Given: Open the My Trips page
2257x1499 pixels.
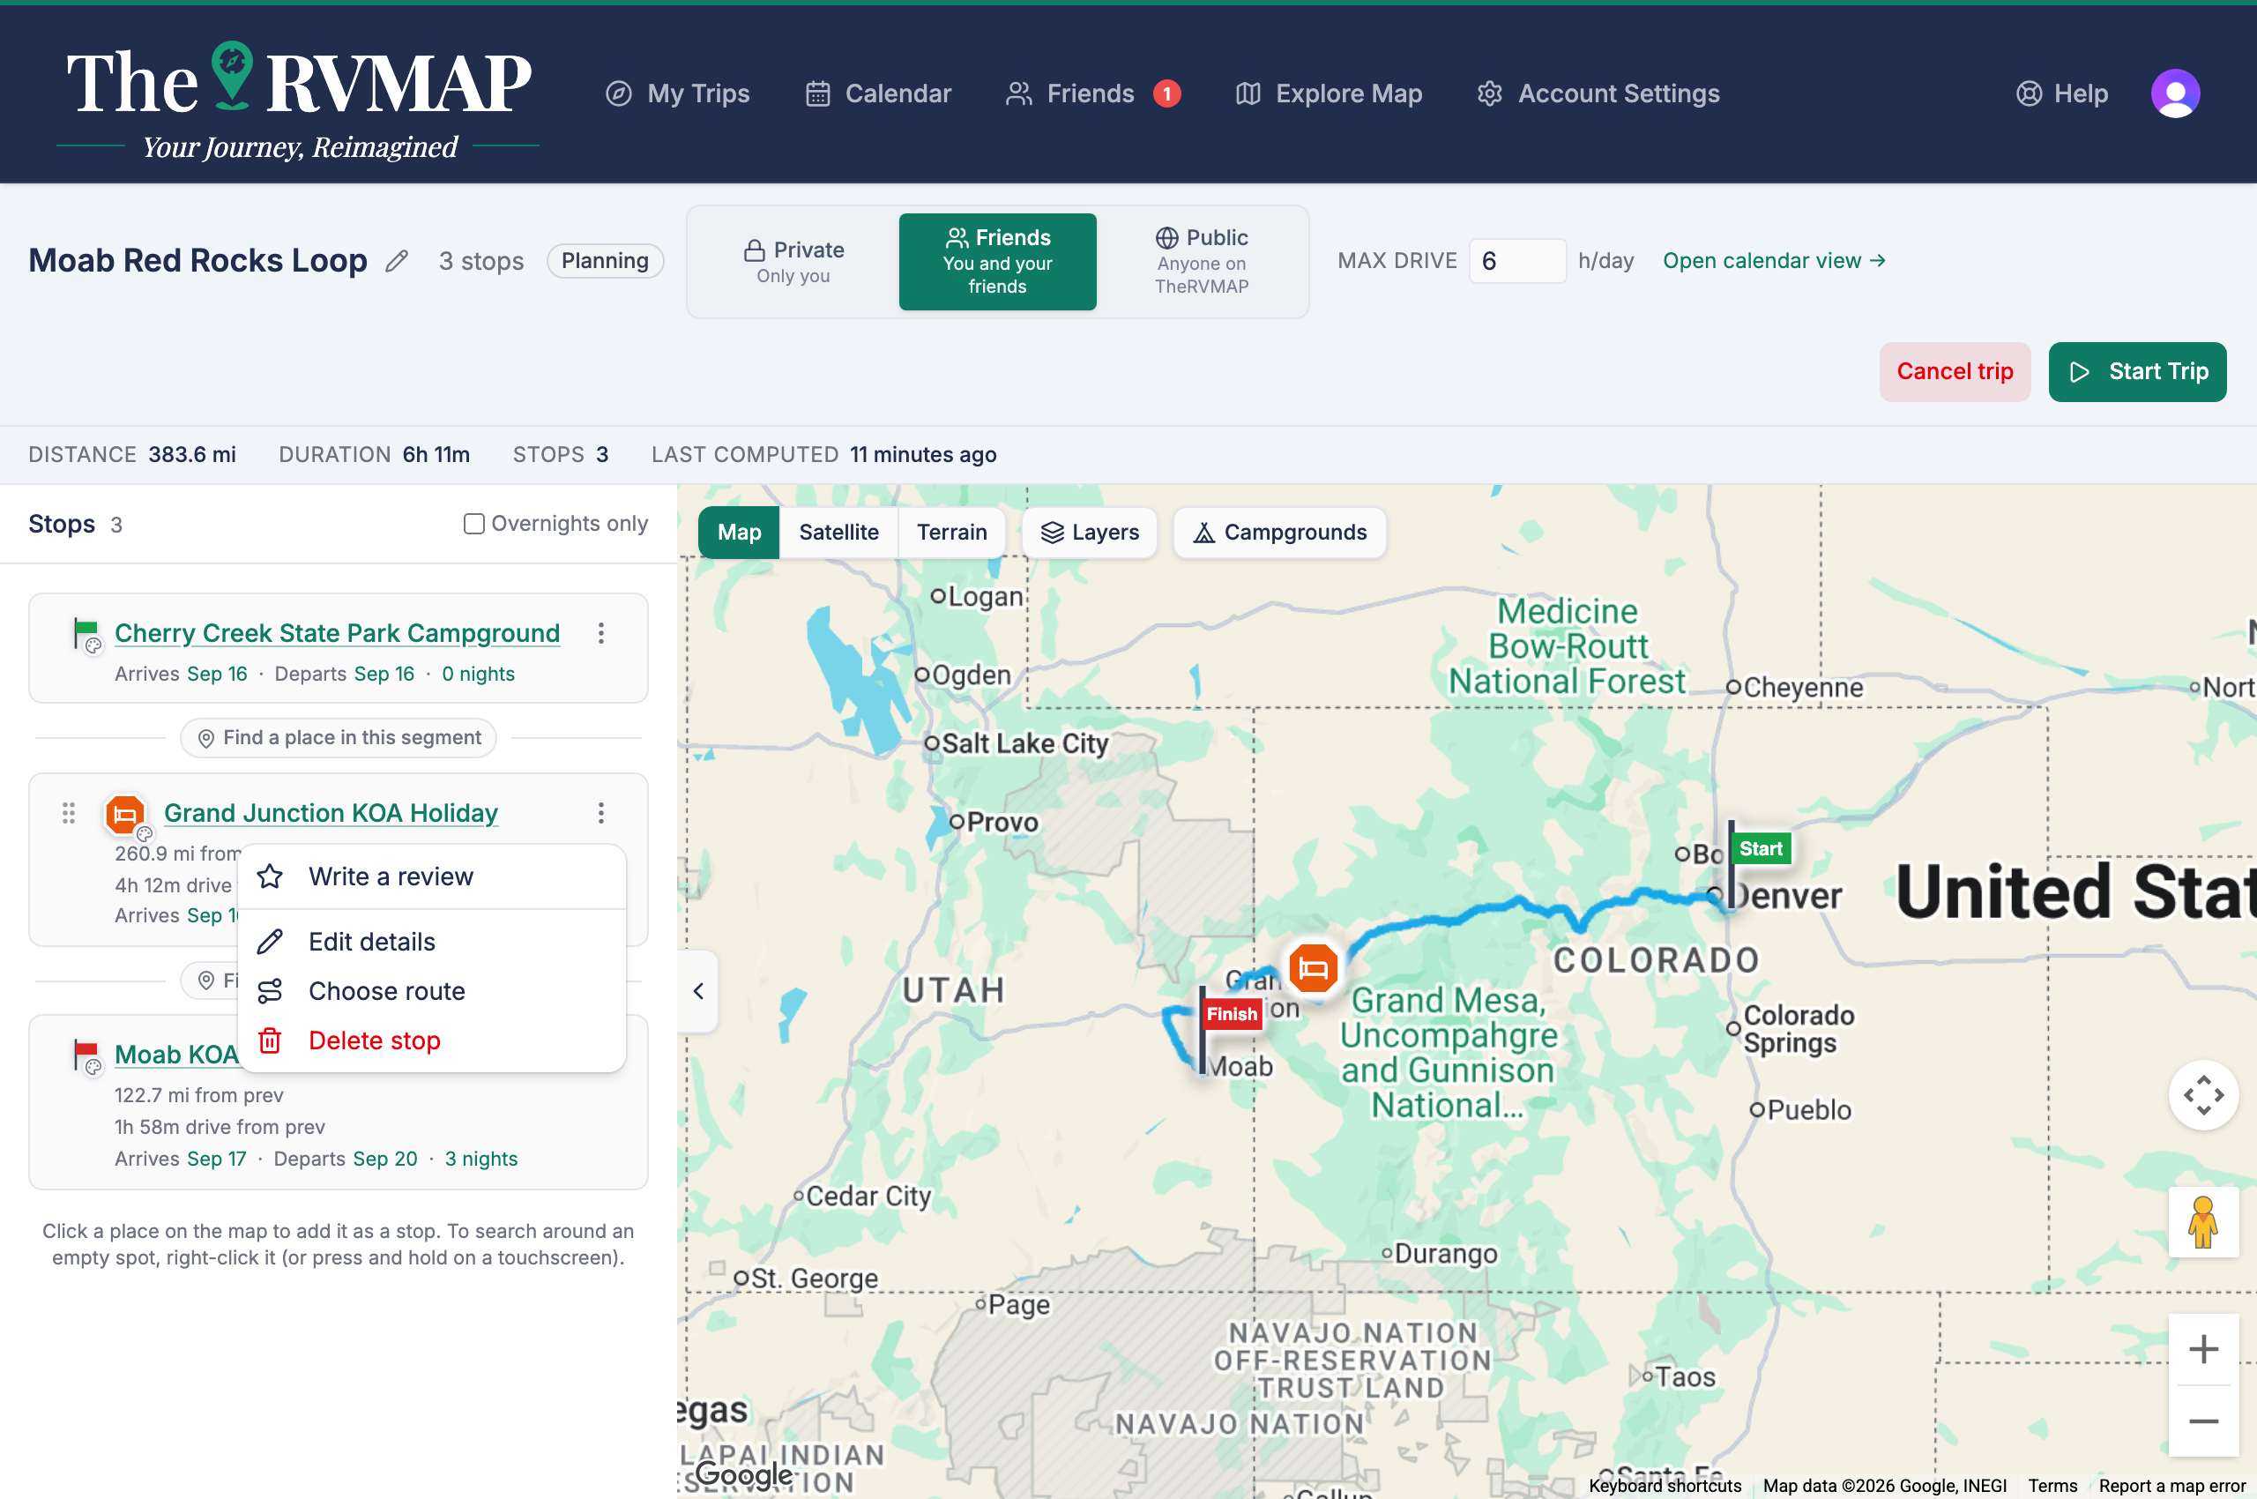Looking at the screenshot, I should (x=678, y=93).
